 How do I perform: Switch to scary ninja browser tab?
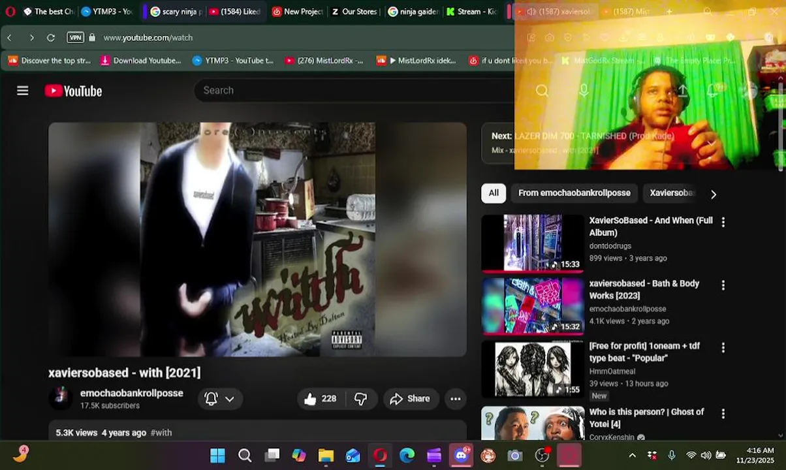coord(176,11)
